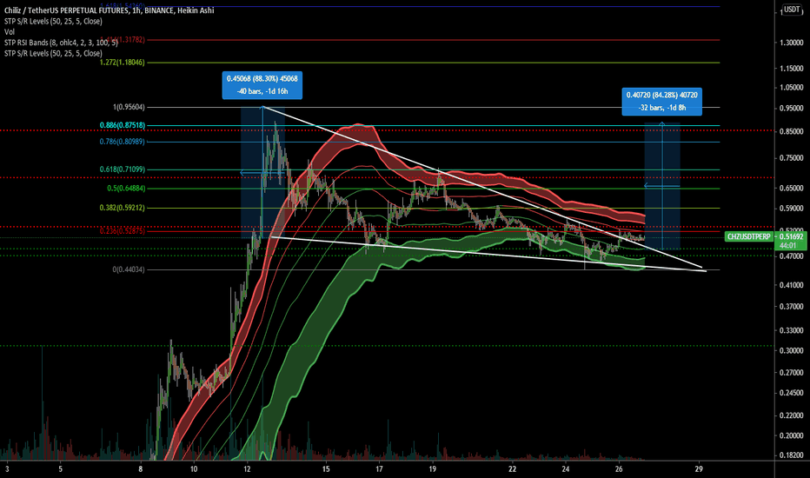Click date 24 on the time axis
Screen dimensions: 810x478
pyautogui.click(x=566, y=469)
